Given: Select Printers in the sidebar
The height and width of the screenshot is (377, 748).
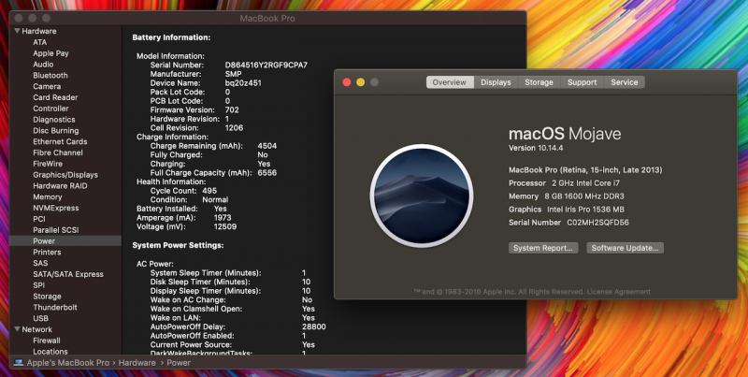Looking at the screenshot, I should point(47,252).
